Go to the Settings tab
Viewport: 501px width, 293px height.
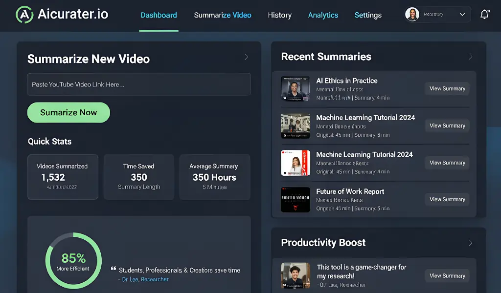(368, 15)
